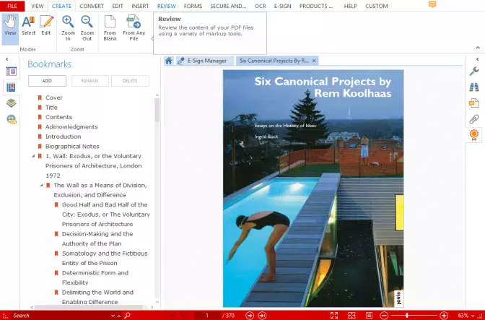Screen dimensions: 485x320
Task: Switch to the VIEW ribbon tab
Action: click(x=38, y=6)
